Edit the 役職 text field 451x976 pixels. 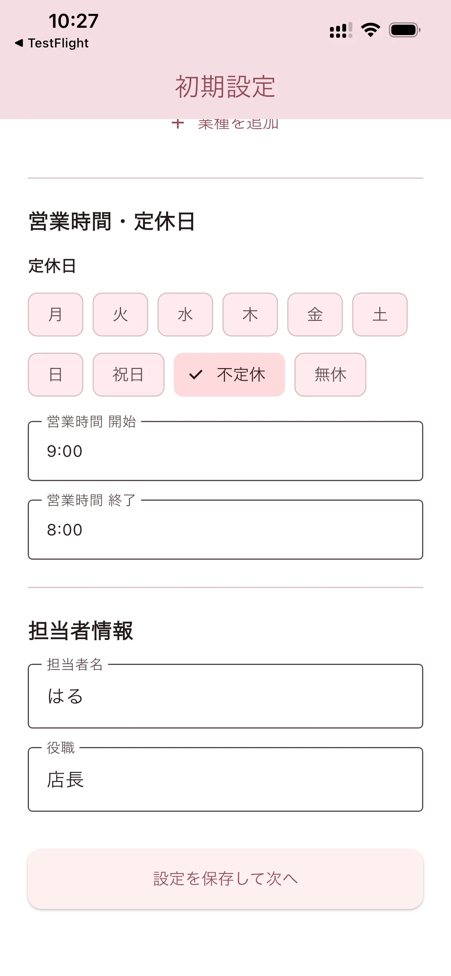pos(225,779)
